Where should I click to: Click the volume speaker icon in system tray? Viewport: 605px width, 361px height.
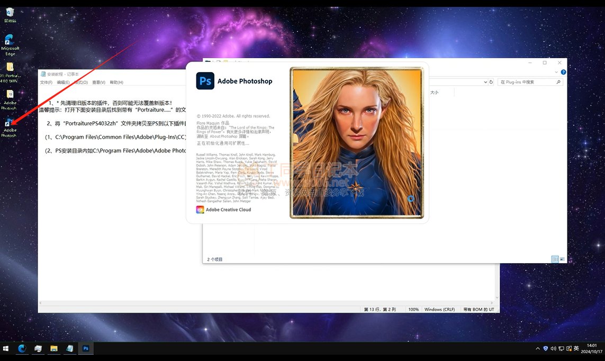click(553, 348)
